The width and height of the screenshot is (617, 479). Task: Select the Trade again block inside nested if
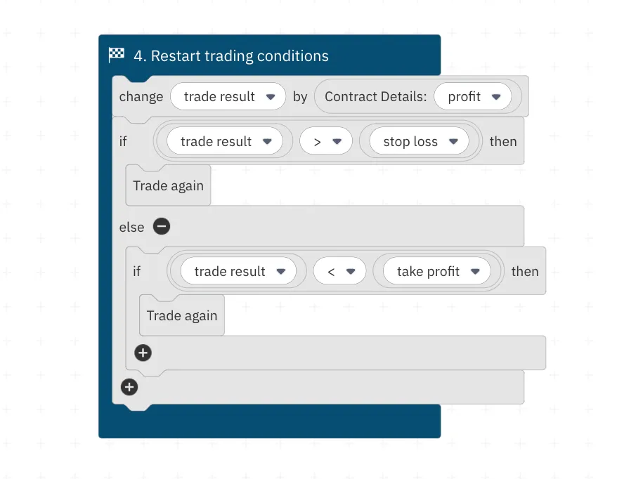[x=181, y=315]
